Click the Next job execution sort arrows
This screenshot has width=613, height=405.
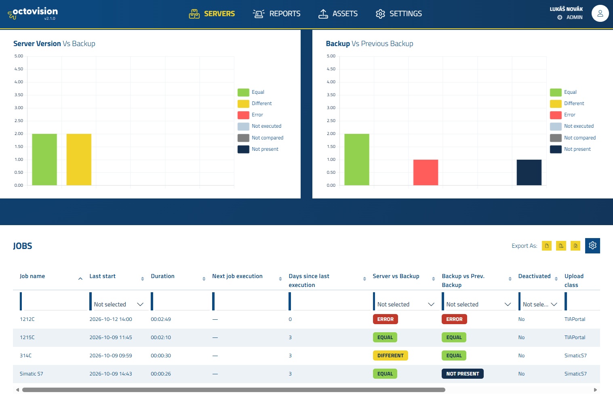point(280,279)
